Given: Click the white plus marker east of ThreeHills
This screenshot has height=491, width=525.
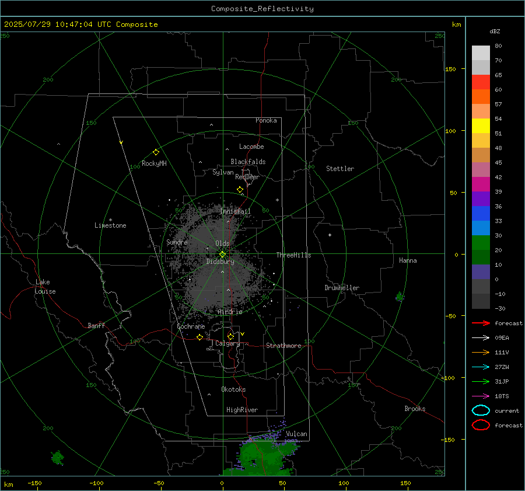Looking at the screenshot, I should pos(330,235).
